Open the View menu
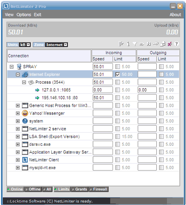The image size is (186, 205). click(9, 14)
